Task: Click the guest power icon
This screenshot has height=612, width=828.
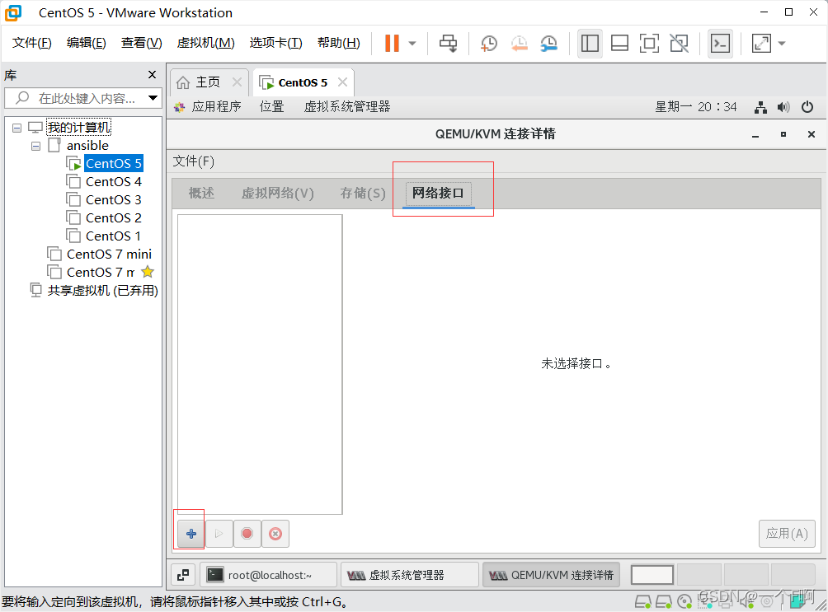Action: click(807, 108)
